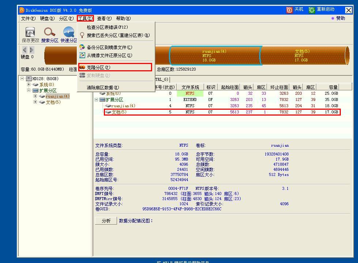Image resolution: width=358 pixels, height=263 pixels.
Task: Close the 工具(T) menu
Action: coord(86,19)
